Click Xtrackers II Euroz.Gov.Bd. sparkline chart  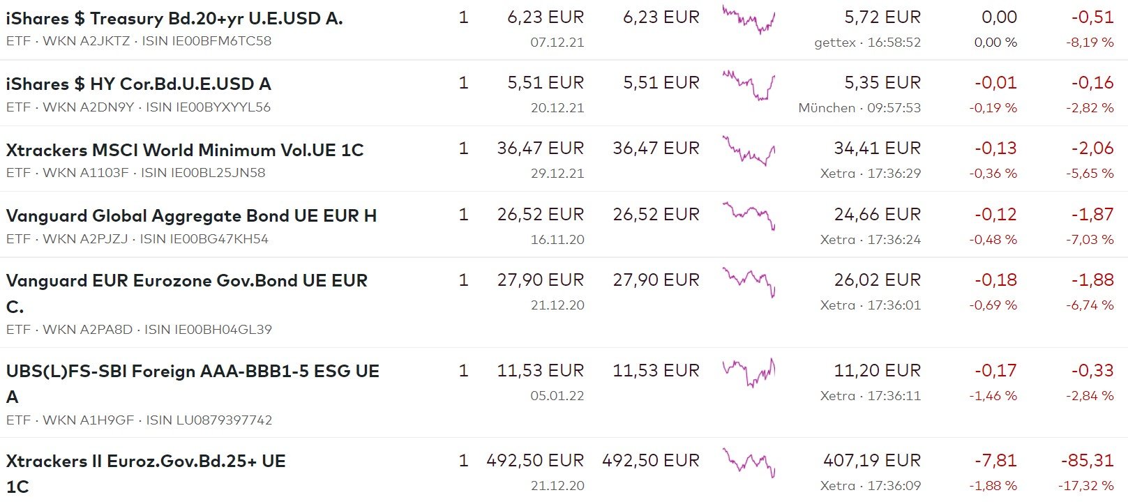pos(749,462)
